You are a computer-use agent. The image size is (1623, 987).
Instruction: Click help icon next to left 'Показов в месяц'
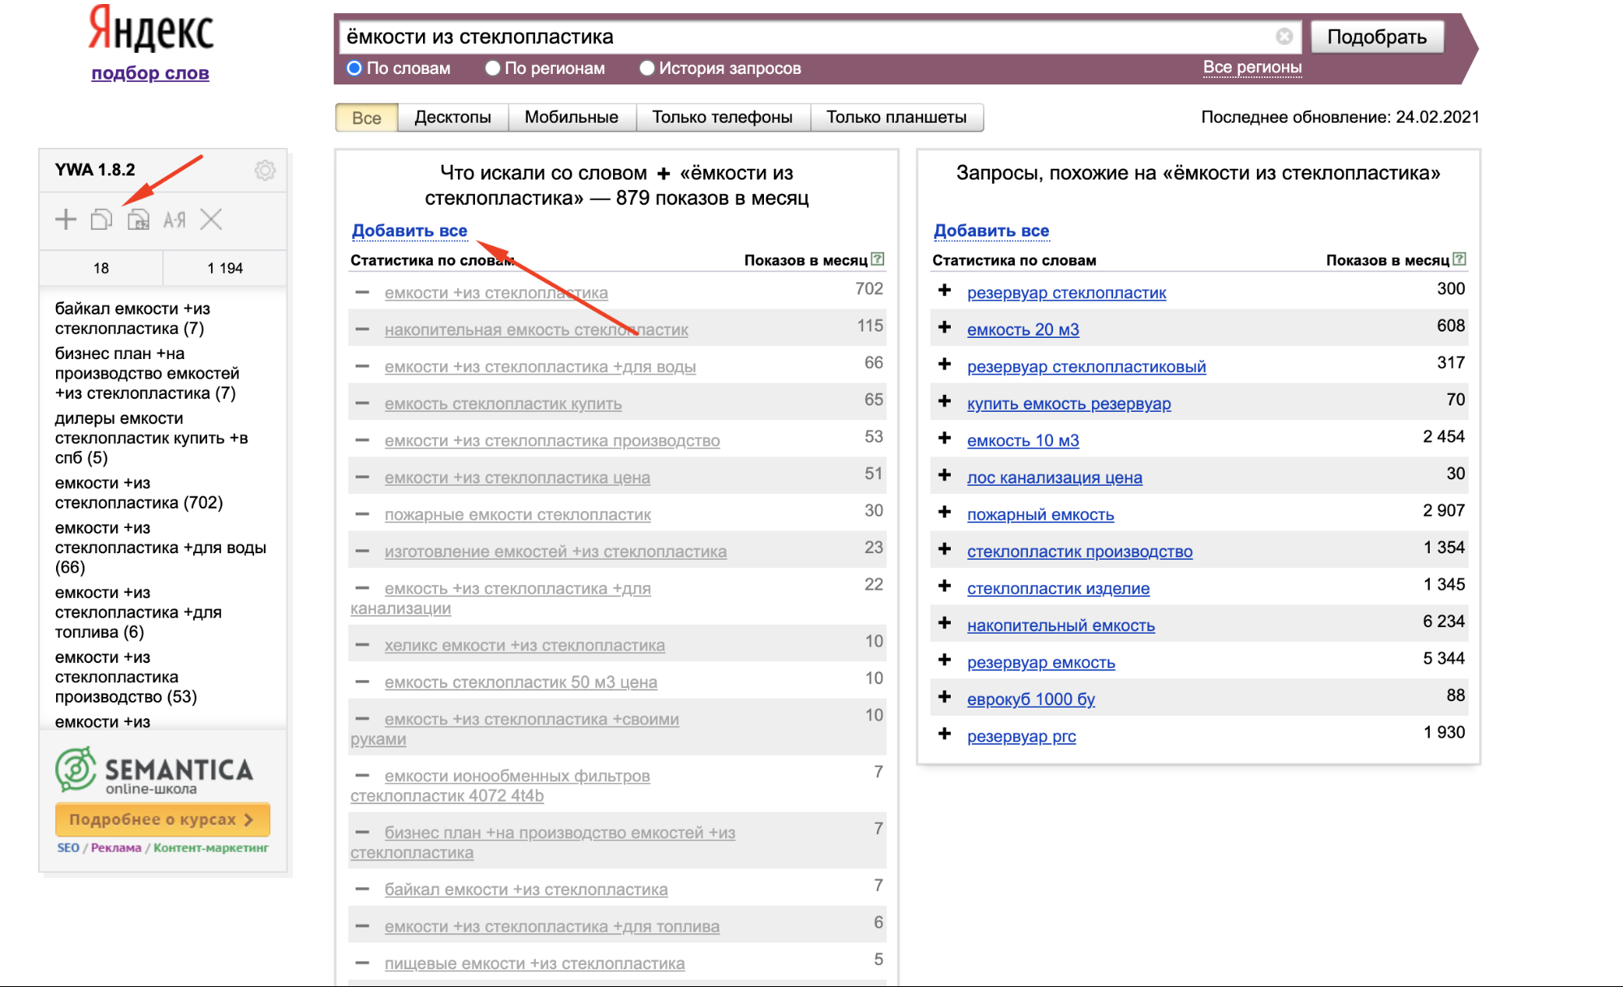point(878,259)
